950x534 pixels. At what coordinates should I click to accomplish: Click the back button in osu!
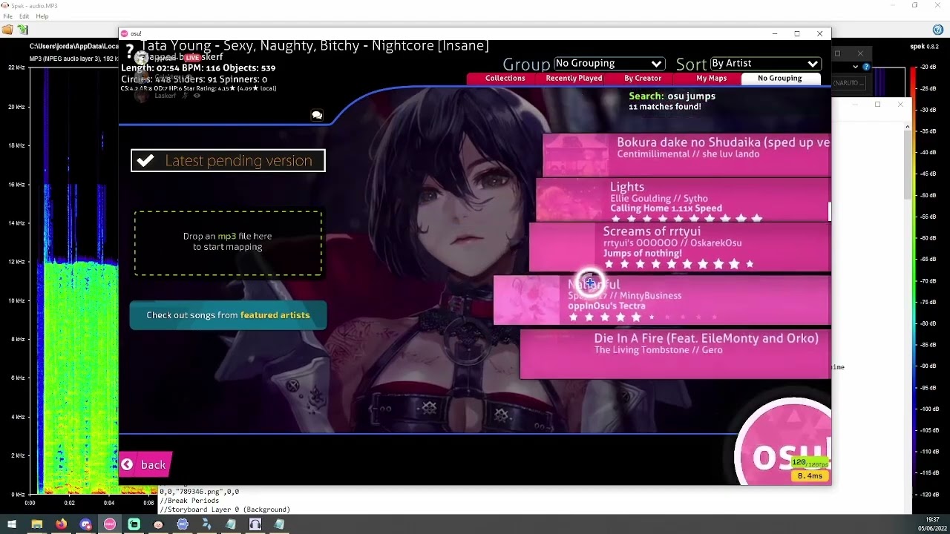[146, 465]
